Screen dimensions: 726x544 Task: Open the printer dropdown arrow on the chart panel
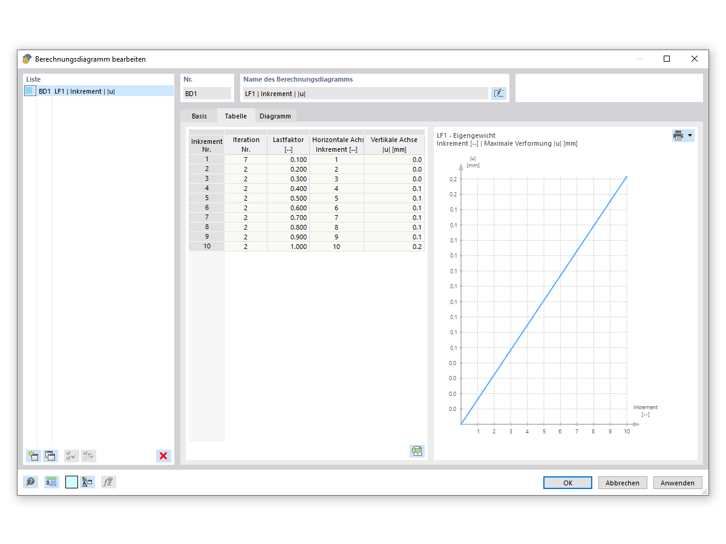690,135
